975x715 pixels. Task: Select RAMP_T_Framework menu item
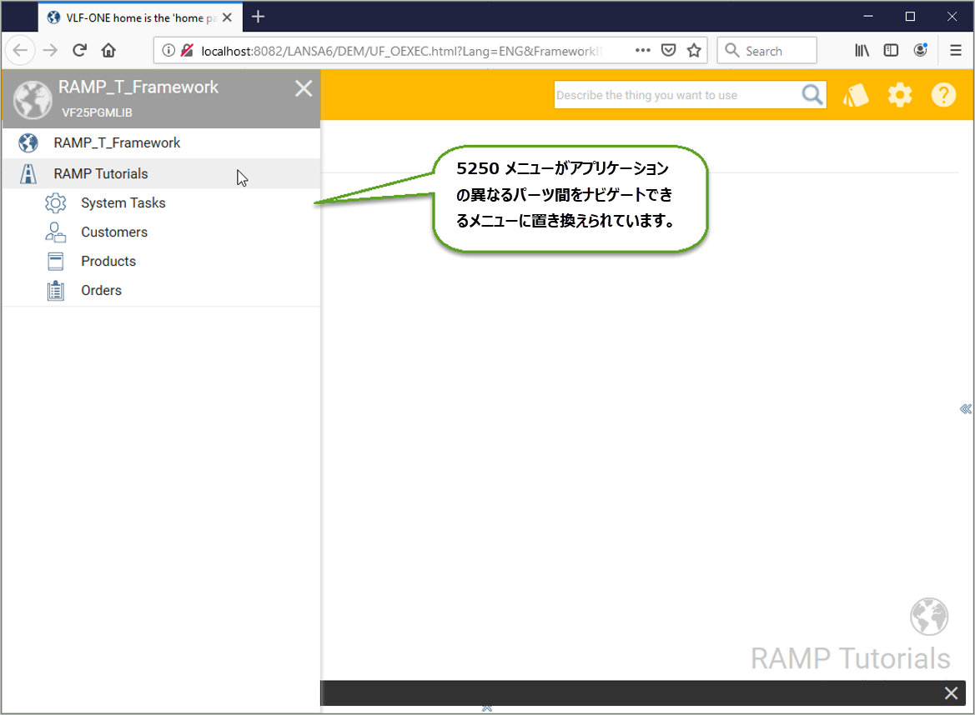click(162, 142)
